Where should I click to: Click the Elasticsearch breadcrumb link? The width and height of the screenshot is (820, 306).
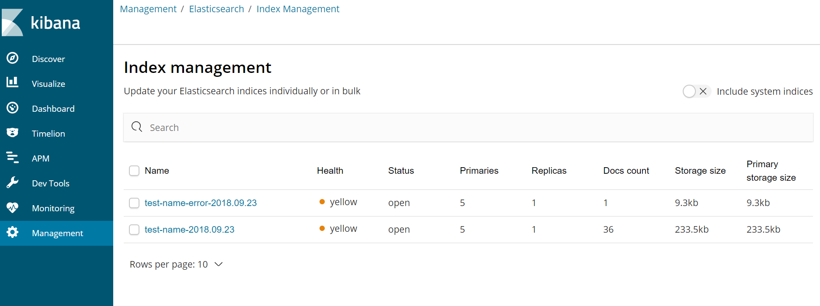pos(216,9)
